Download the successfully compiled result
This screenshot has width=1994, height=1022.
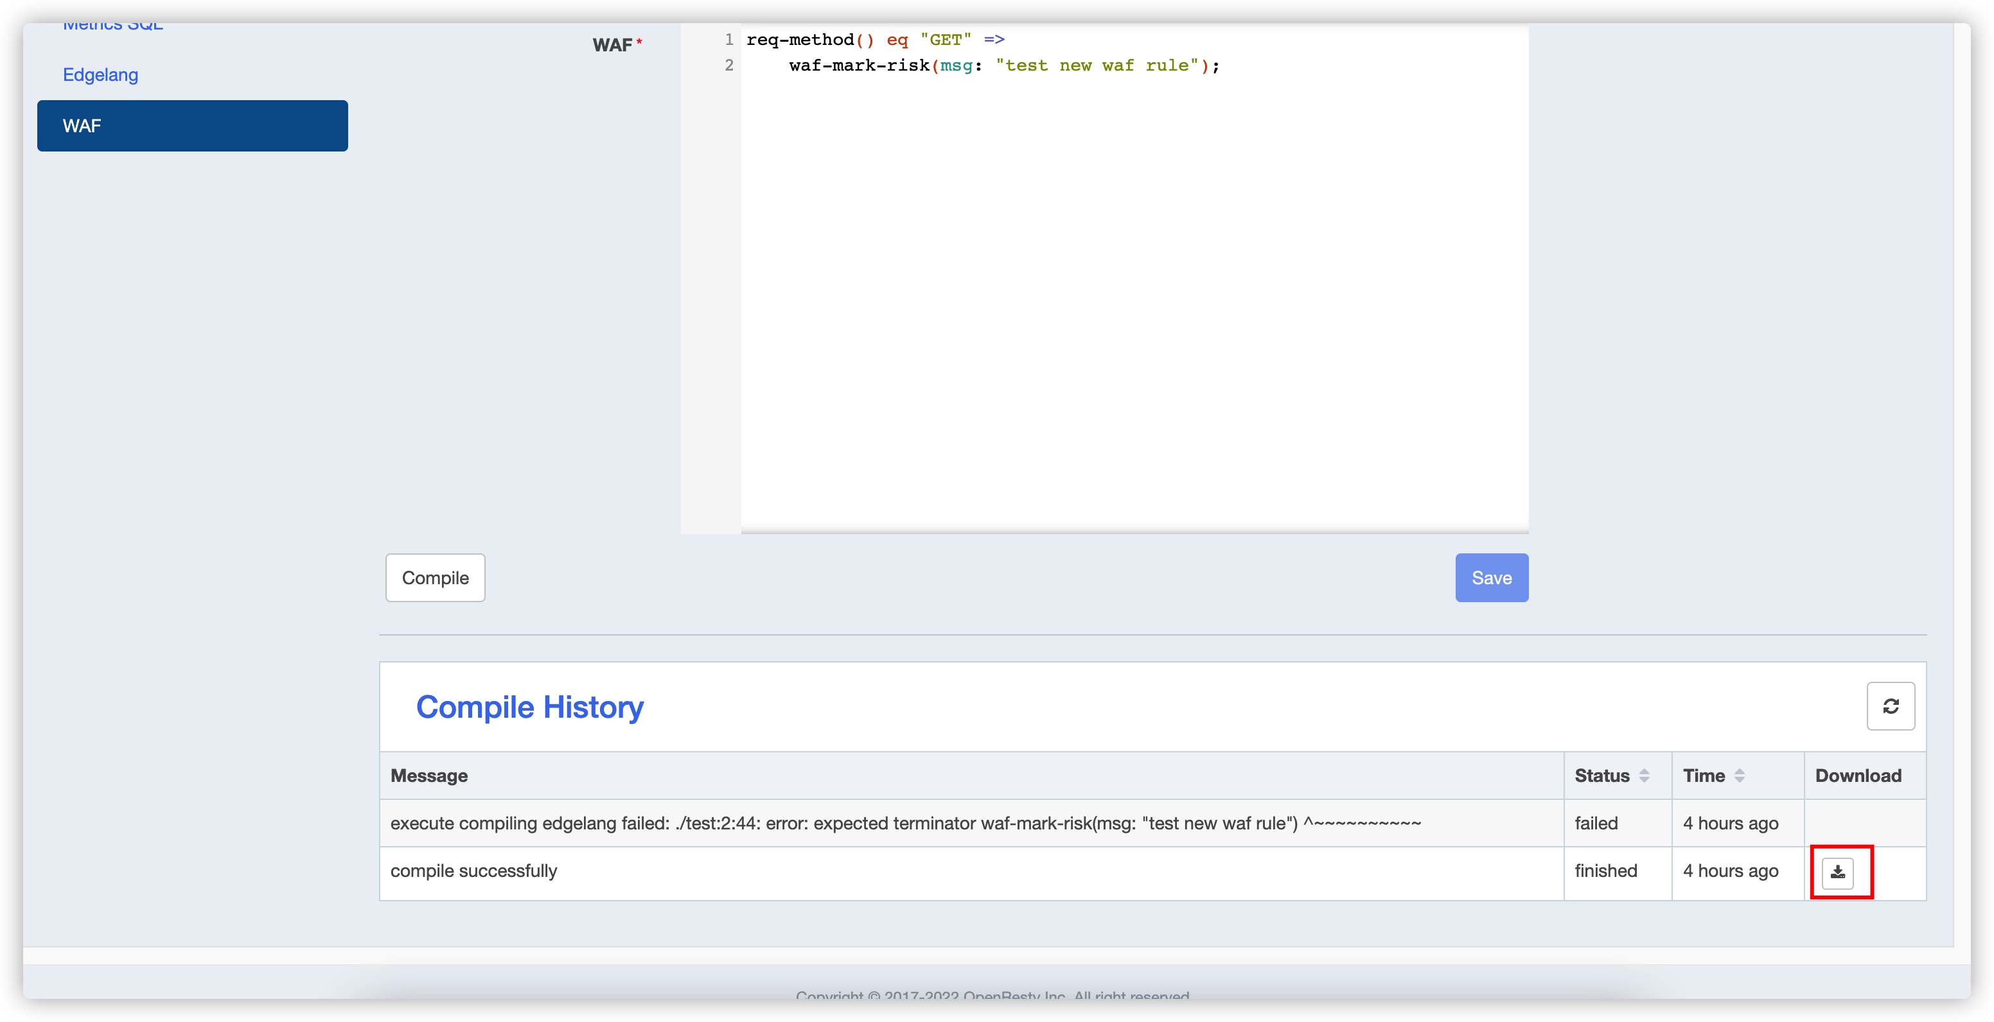tap(1837, 872)
